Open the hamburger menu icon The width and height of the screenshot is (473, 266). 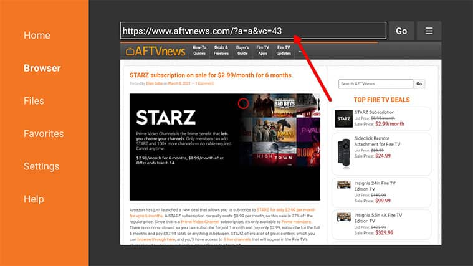[x=429, y=31]
